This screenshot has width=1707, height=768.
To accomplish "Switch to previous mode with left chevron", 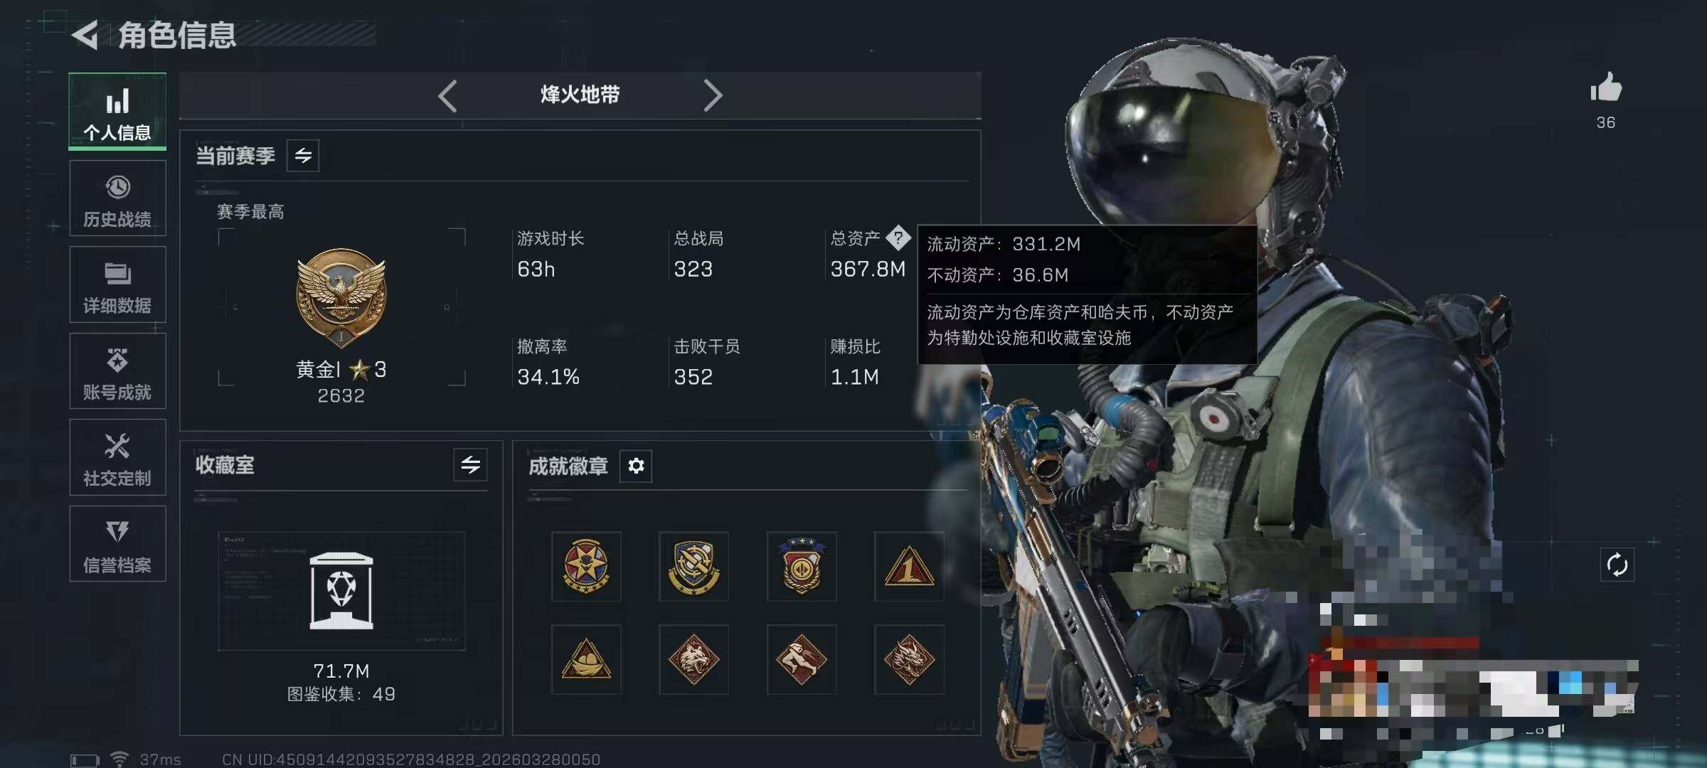I will click(x=447, y=95).
